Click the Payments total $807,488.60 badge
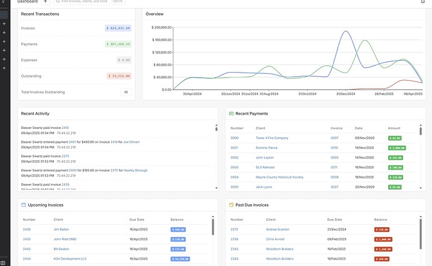This screenshot has width=432, height=266. [118, 44]
